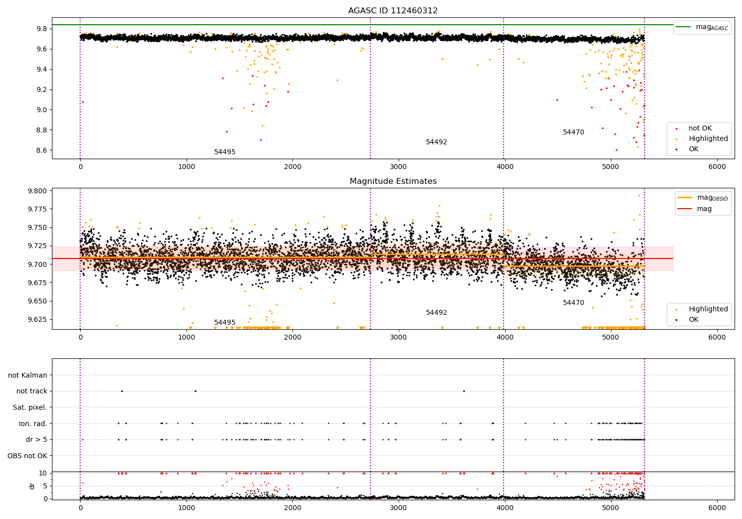Image resolution: width=742 pixels, height=519 pixels.
Task: Click the '3000' x-tick under the top plot
Action: tap(399, 167)
